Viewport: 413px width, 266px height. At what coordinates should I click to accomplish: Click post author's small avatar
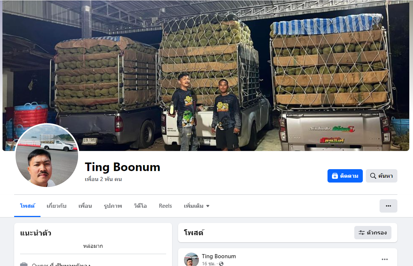[191, 260]
